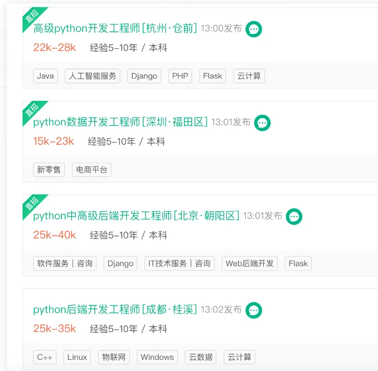378x371 pixels.
Task: Click 13:01发布 timestamp on Beijing job
Action: [263, 216]
